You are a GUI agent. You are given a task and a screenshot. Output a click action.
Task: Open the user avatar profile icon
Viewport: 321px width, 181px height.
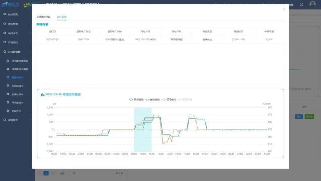click(313, 4)
